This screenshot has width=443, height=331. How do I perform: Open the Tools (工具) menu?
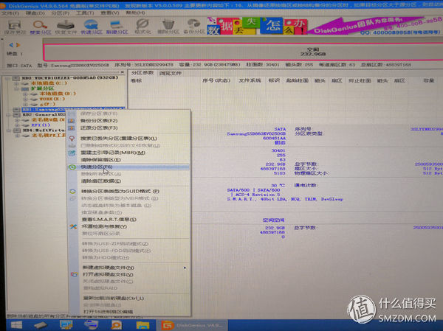coord(85,13)
